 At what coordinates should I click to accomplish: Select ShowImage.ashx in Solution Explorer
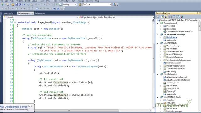point(173,63)
